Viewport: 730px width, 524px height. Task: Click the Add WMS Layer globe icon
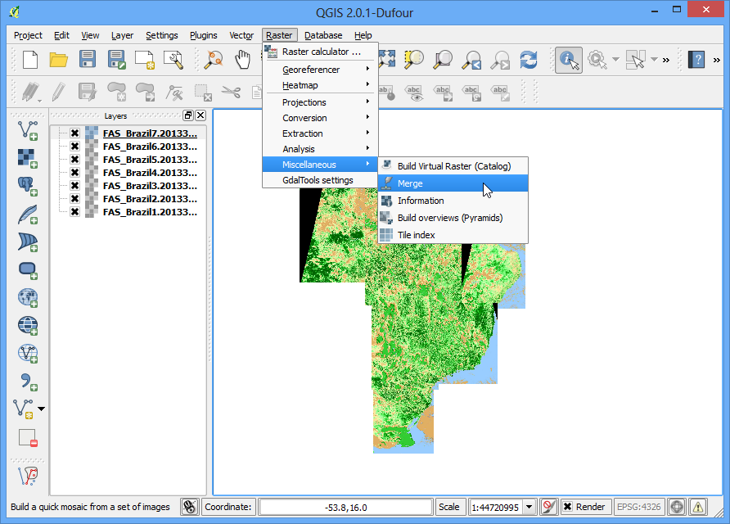click(28, 297)
